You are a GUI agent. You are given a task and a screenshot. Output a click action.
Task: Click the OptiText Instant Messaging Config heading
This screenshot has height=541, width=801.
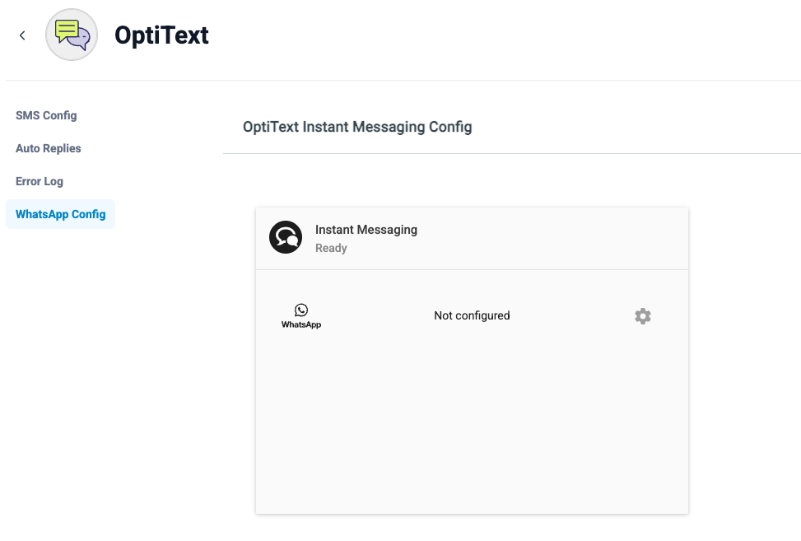[x=357, y=127]
